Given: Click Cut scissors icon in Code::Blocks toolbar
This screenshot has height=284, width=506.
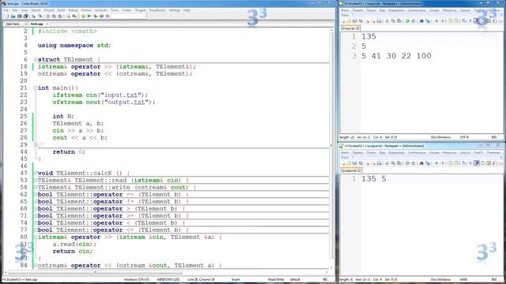Looking at the screenshot, I should coord(47,16).
